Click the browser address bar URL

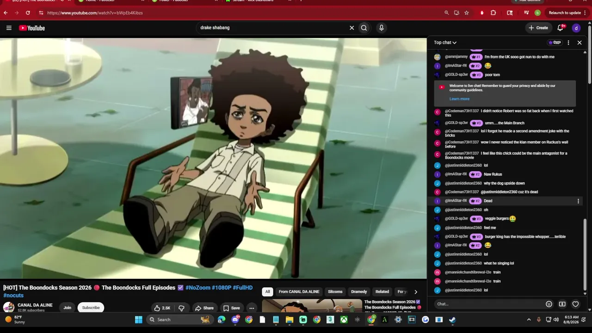tap(95, 13)
